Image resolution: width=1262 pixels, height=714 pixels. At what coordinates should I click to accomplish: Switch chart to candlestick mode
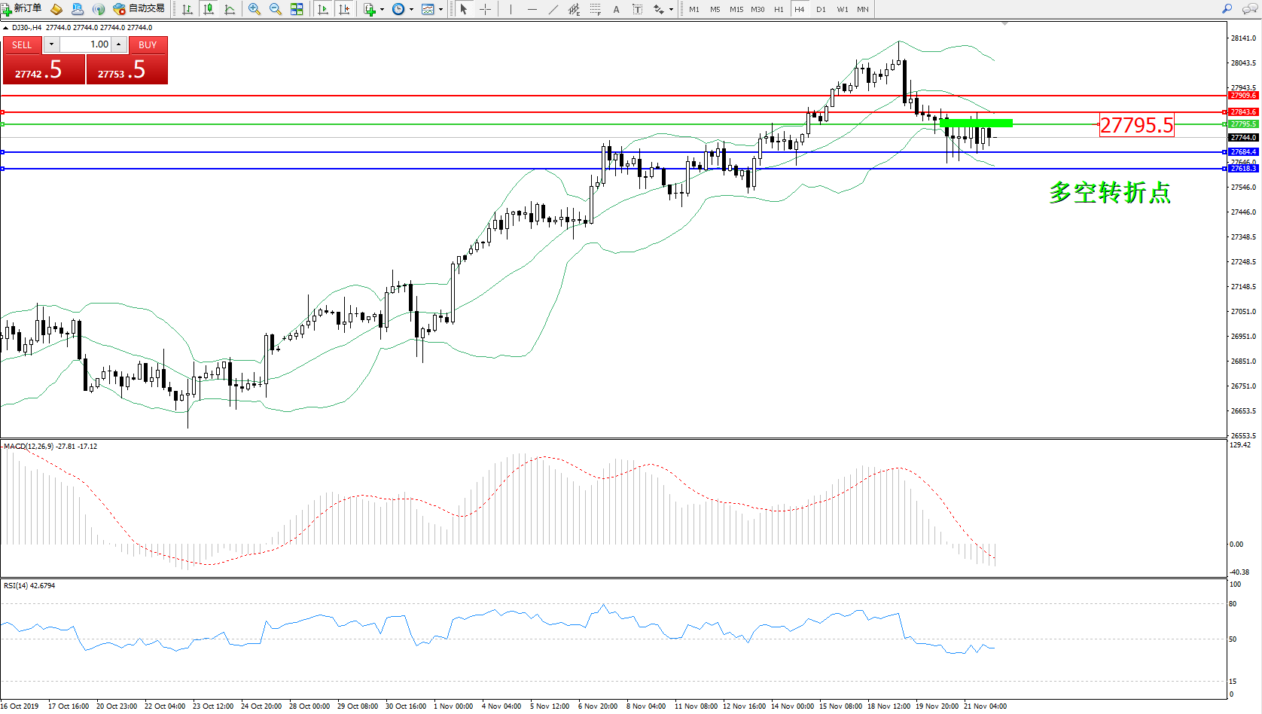pyautogui.click(x=209, y=9)
